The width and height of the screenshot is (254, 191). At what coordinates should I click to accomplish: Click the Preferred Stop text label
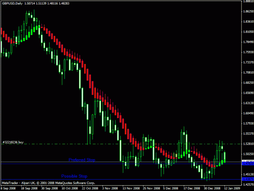coord(82,160)
